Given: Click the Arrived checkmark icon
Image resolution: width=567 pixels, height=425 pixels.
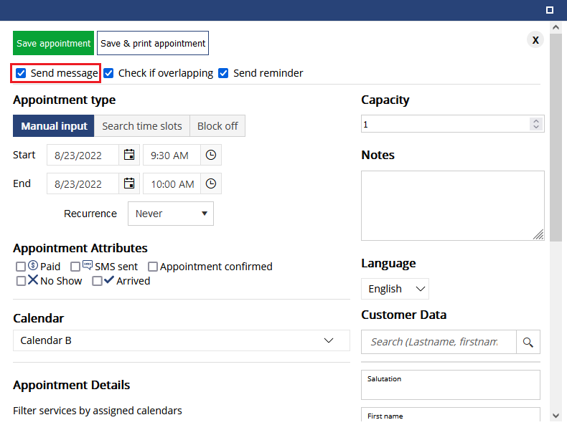Looking at the screenshot, I should [109, 280].
